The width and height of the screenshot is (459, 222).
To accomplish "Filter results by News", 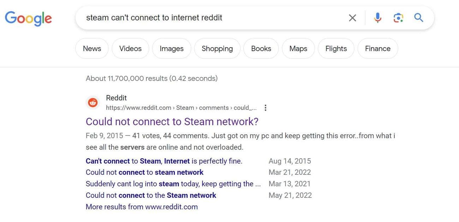I will [x=92, y=49].
